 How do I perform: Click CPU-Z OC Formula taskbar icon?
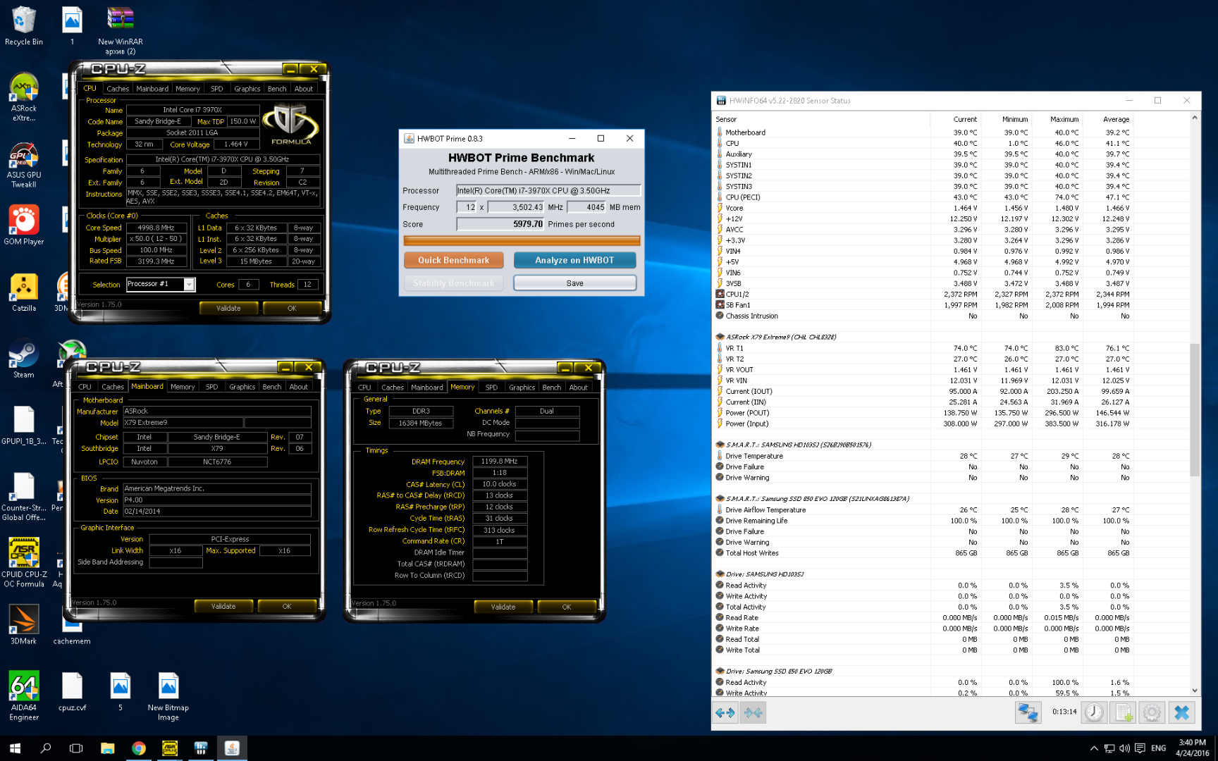click(x=170, y=748)
